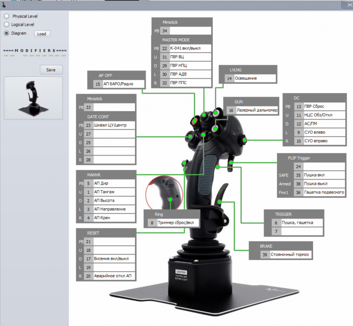The image size is (353, 326).
Task: Choose the Diagram radio option
Action: point(7,33)
